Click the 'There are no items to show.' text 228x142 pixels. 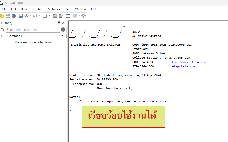pyautogui.click(x=33, y=42)
